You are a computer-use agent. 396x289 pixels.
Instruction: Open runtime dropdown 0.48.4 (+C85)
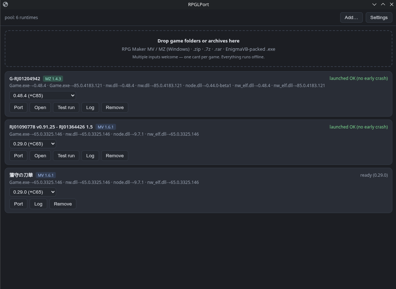[x=43, y=96]
